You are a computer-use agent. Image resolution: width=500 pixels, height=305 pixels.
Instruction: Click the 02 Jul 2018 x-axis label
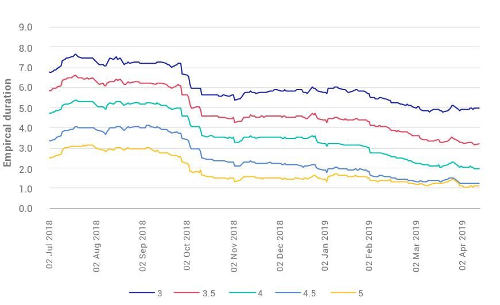[50, 245]
